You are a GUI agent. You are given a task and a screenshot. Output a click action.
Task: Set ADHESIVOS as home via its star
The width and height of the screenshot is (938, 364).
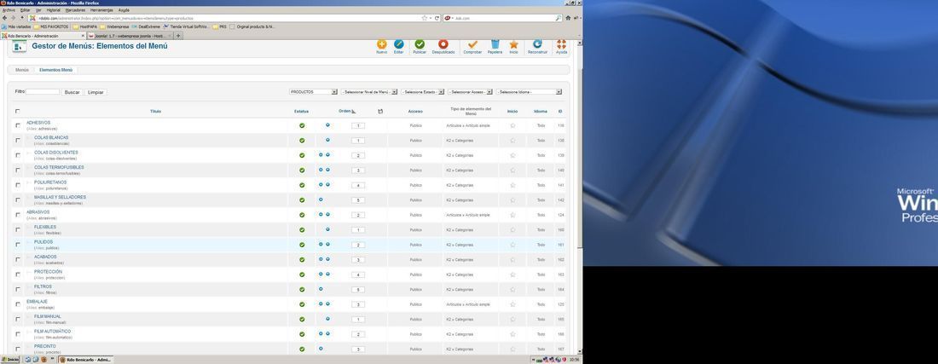(x=512, y=125)
